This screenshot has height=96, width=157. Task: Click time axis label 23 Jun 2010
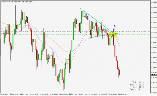[5, 94]
